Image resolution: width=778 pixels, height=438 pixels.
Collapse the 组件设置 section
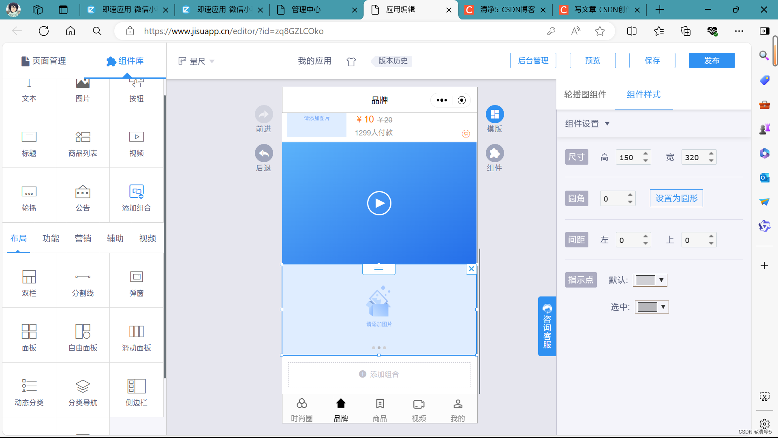pyautogui.click(x=607, y=124)
